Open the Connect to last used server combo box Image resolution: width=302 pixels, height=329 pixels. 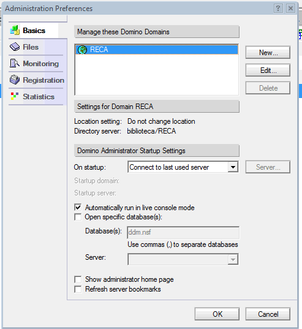(183, 167)
